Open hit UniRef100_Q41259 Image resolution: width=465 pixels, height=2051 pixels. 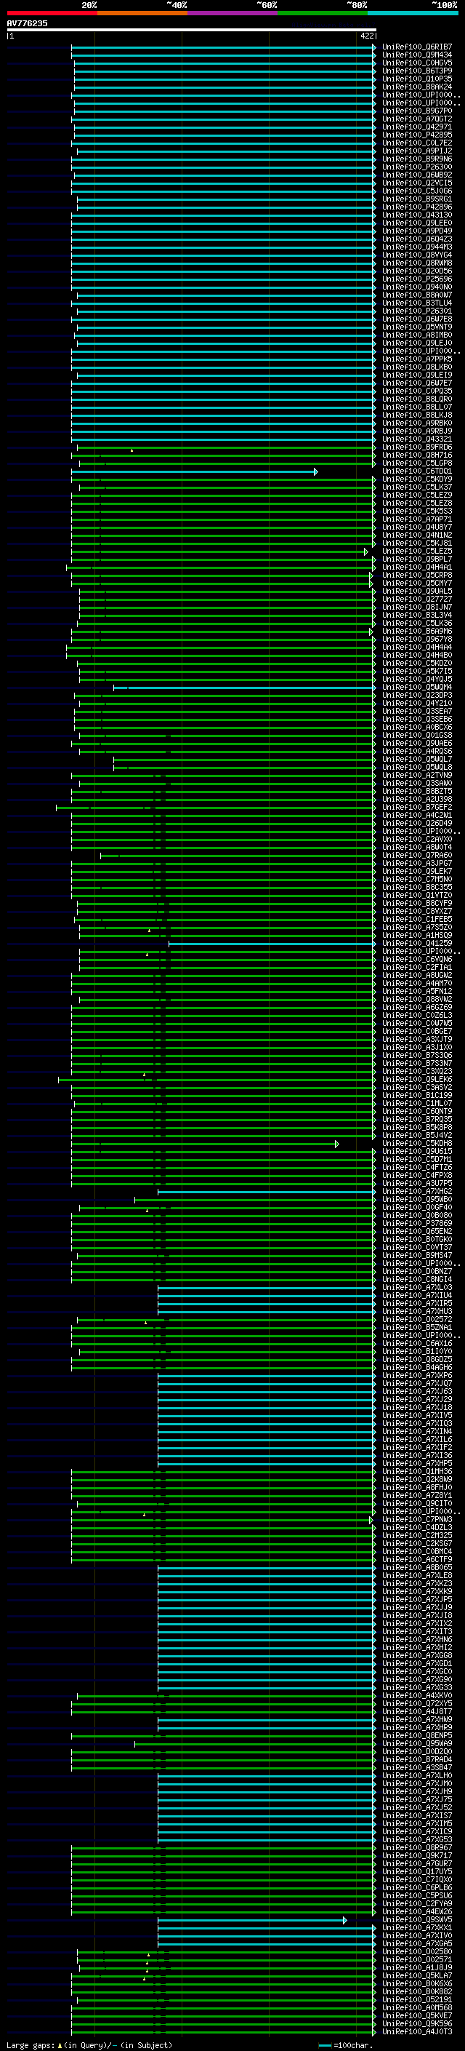417,944
